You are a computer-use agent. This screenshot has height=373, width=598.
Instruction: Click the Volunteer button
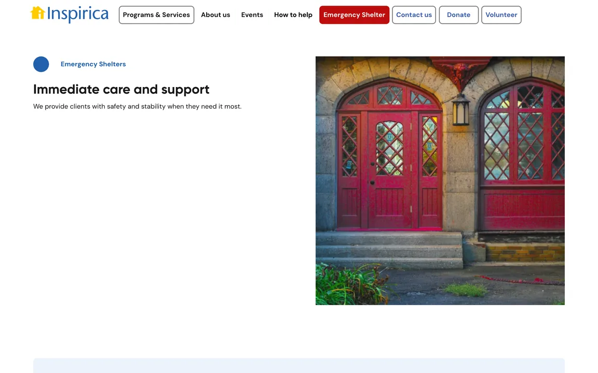[x=501, y=15]
